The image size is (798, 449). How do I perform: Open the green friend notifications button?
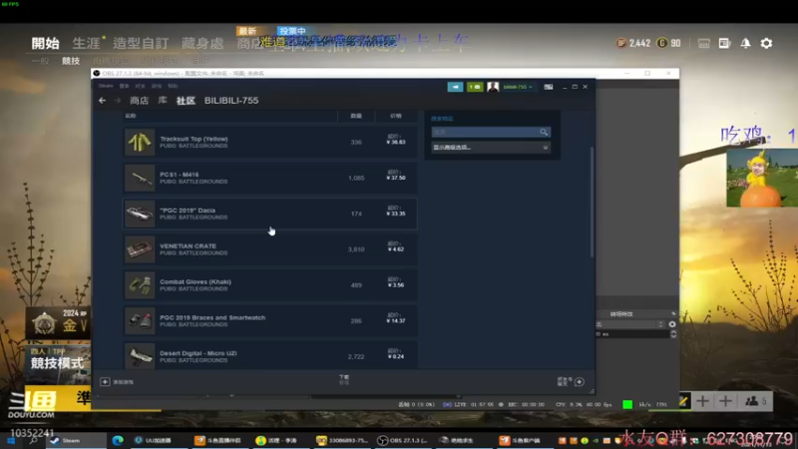pos(475,87)
